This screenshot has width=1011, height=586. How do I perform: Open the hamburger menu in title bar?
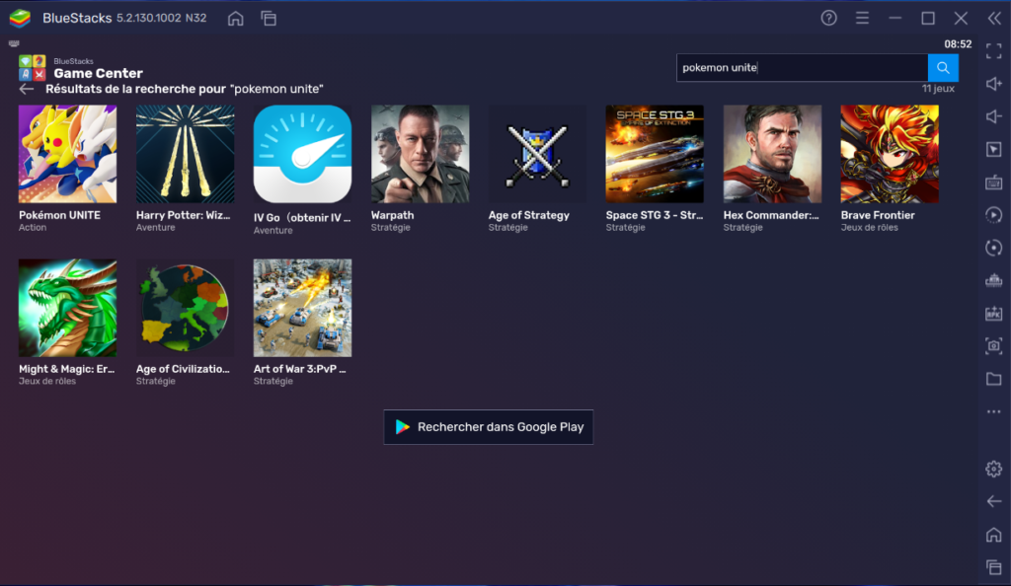862,18
